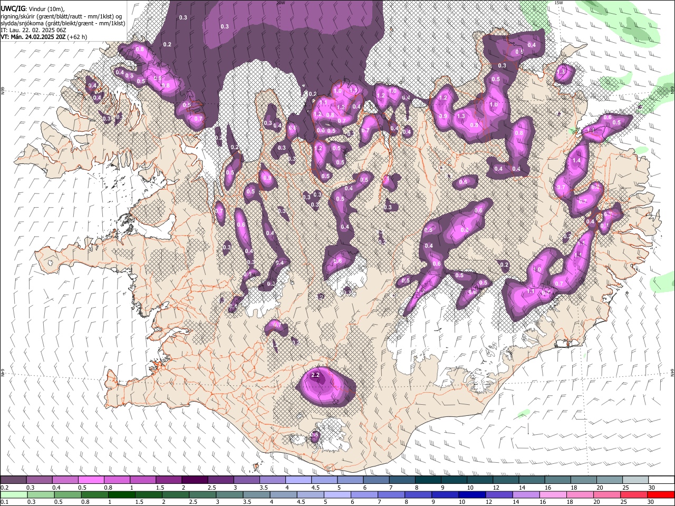
Task: Click the "0.2" label under the upper legend
Action: click(x=5, y=488)
